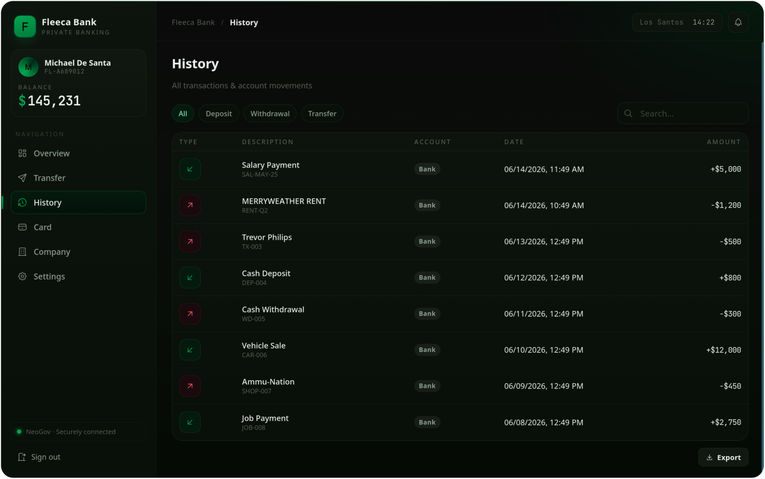Click incoming arrow icon for Job Payment
Image resolution: width=765 pixels, height=479 pixels.
[190, 422]
